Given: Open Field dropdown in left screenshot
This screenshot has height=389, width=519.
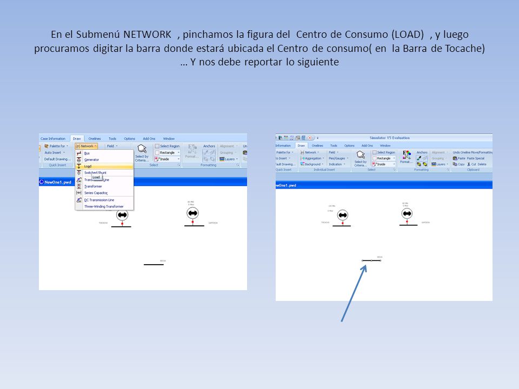Looking at the screenshot, I should [x=112, y=146].
